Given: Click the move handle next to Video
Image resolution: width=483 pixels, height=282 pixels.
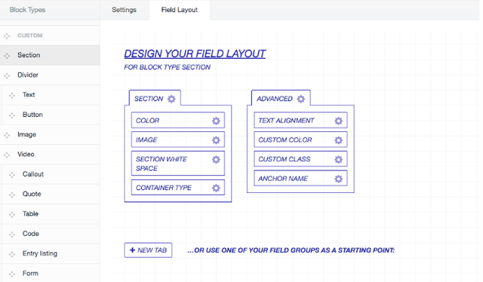Looking at the screenshot, I should click(x=7, y=155).
